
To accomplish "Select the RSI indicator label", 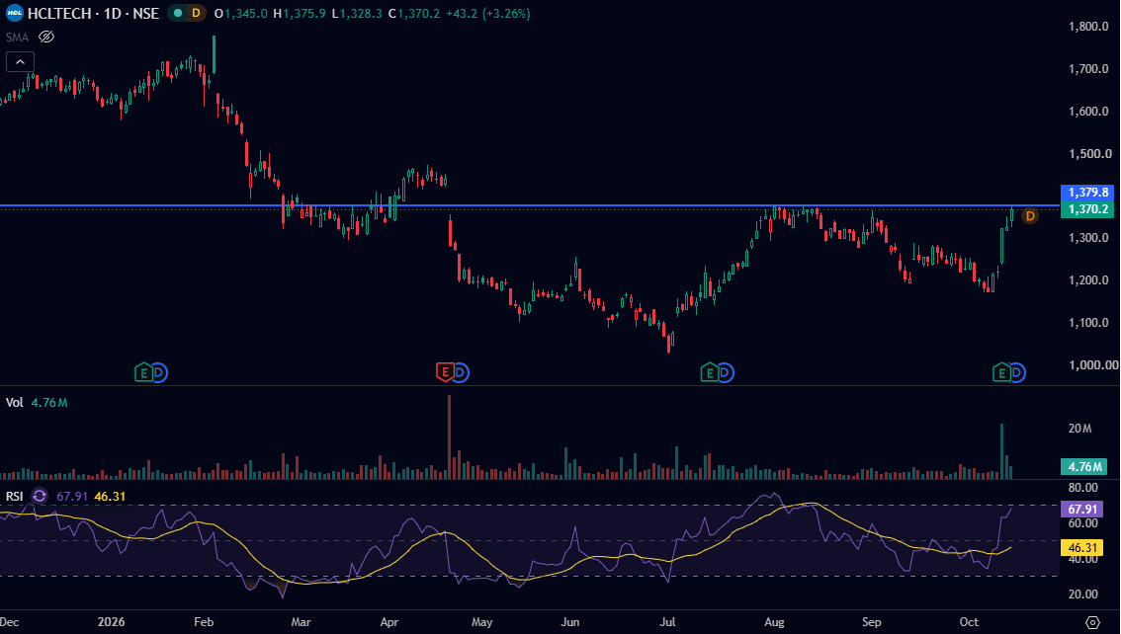I will [x=14, y=496].
